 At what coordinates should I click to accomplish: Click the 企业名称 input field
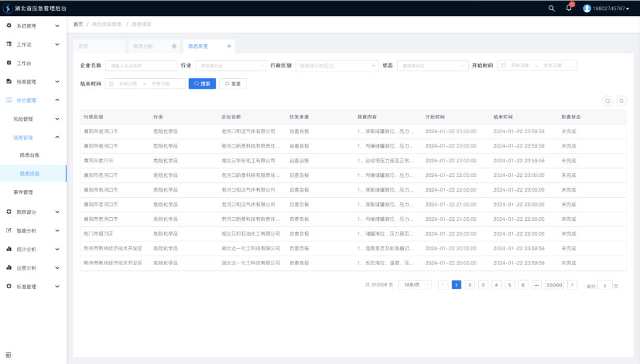(141, 66)
